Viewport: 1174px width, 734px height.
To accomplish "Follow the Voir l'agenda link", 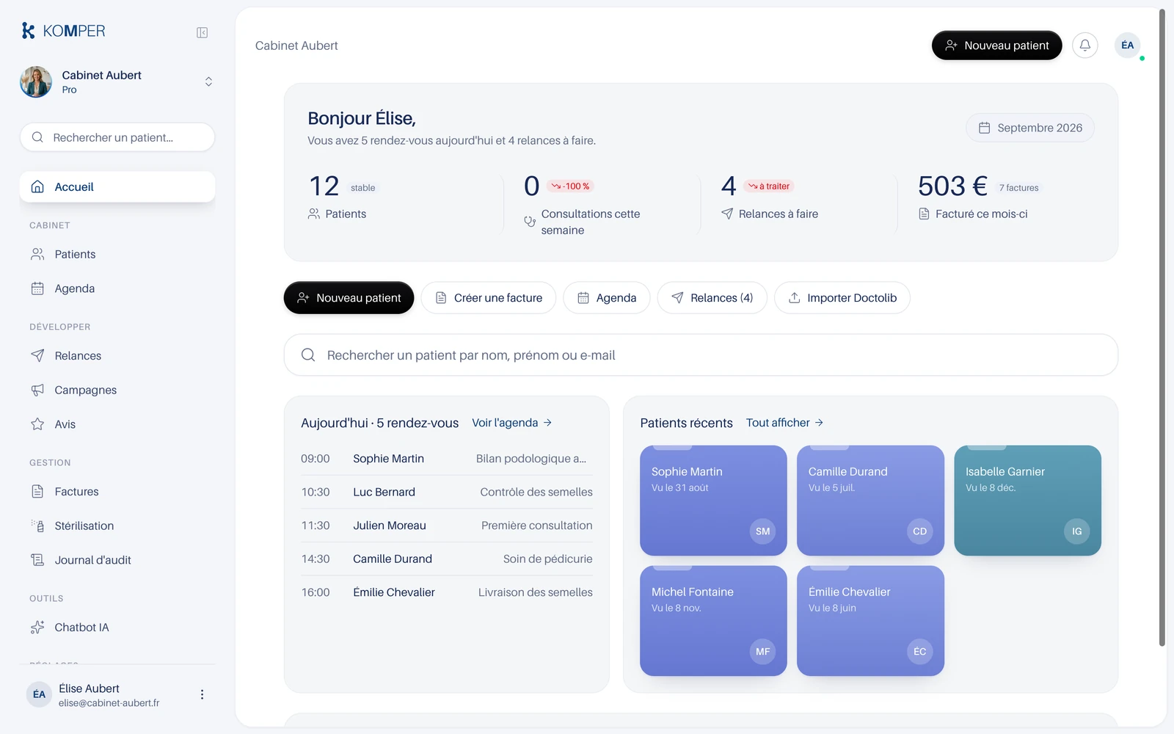I will click(x=512, y=423).
